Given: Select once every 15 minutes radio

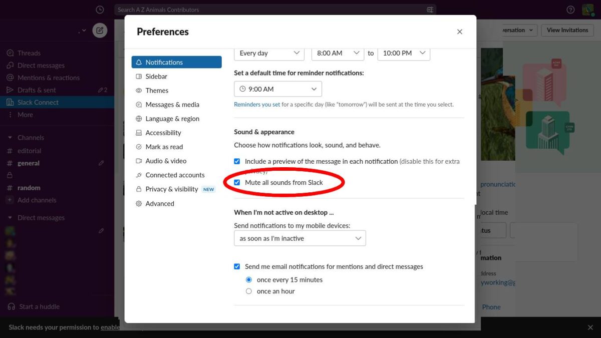Looking at the screenshot, I should click(249, 279).
